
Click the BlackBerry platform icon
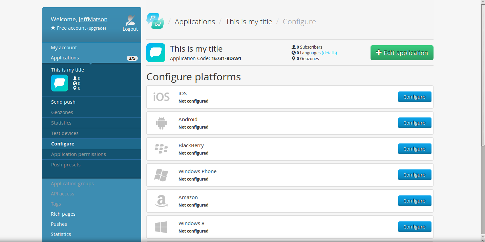coord(161,149)
